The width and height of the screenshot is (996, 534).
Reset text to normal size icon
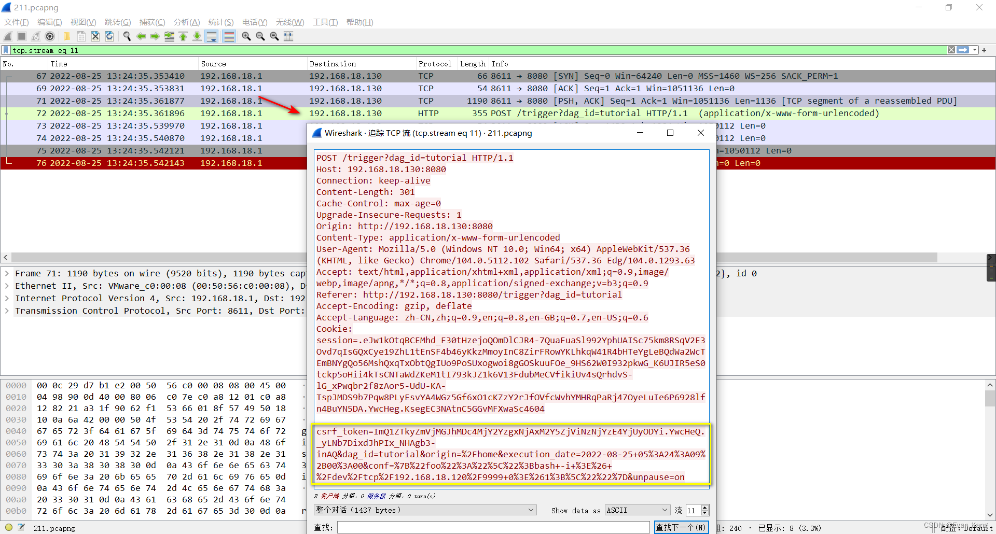coord(274,36)
